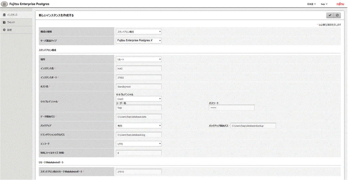
Task: Click the ウォレット wallet icon in sidebar
Action: point(4,22)
